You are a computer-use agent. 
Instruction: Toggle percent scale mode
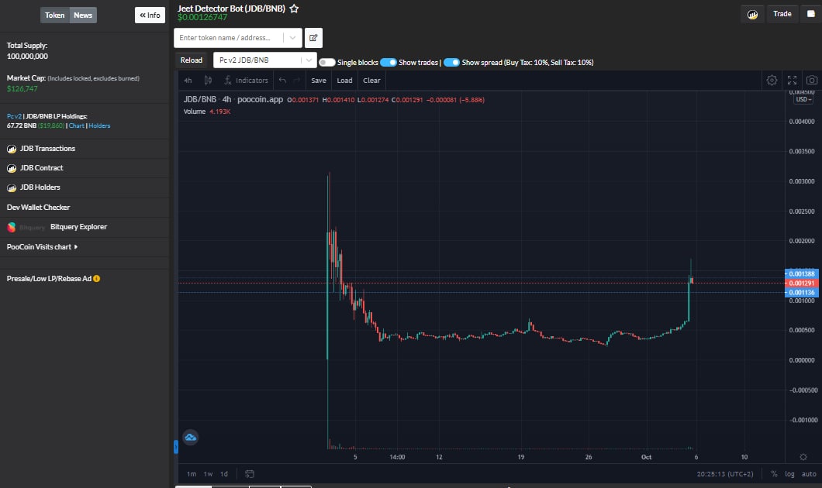774,474
